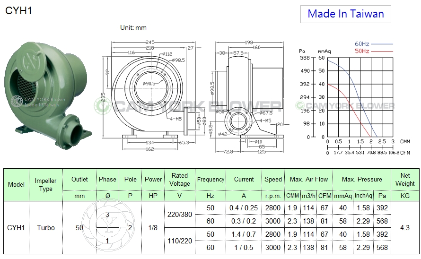Select the 110/220 rated voltage cell
The height and width of the screenshot is (259, 421).
pyautogui.click(x=180, y=241)
